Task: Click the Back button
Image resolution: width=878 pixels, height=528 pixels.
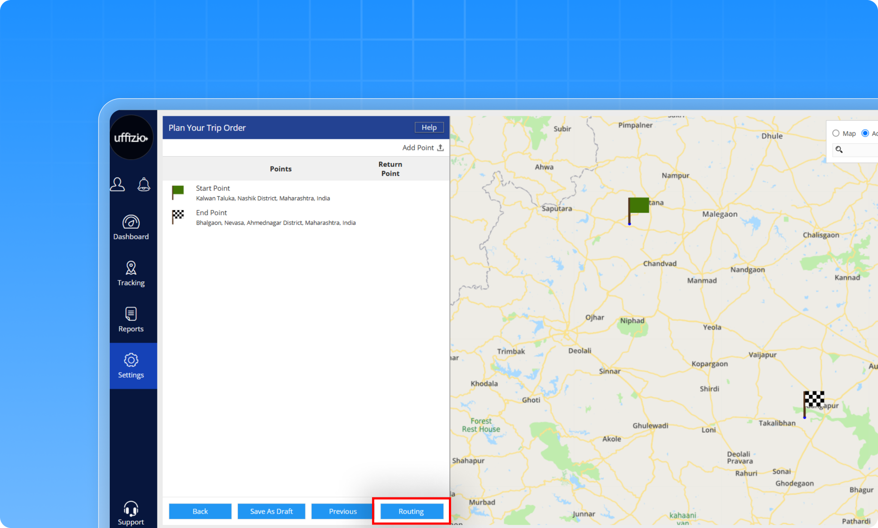Action: [200, 511]
